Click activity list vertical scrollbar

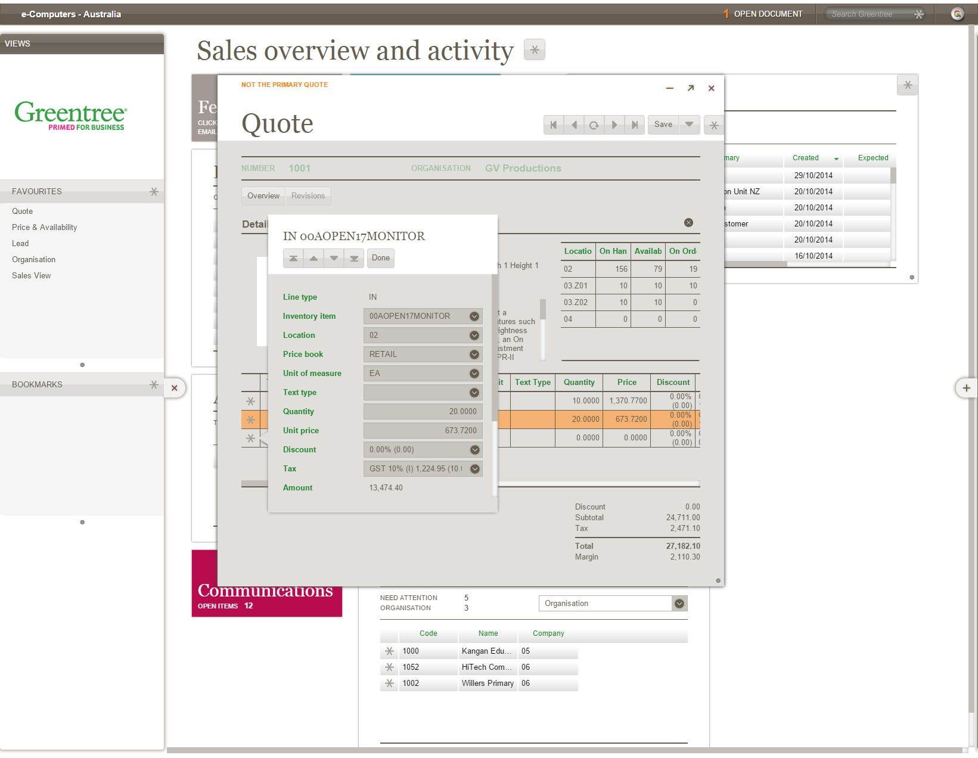coord(893,176)
